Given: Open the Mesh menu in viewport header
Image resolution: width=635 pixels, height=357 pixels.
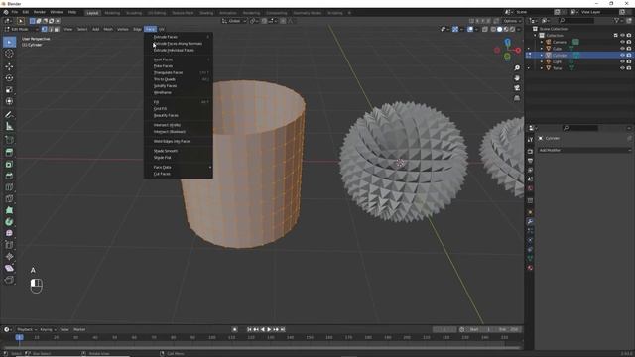Looking at the screenshot, I should [108, 29].
